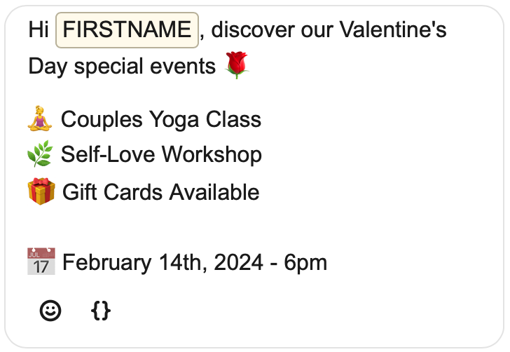Click the green herb leaf emoji
Viewport: 510px width, 352px height.
[x=41, y=154]
